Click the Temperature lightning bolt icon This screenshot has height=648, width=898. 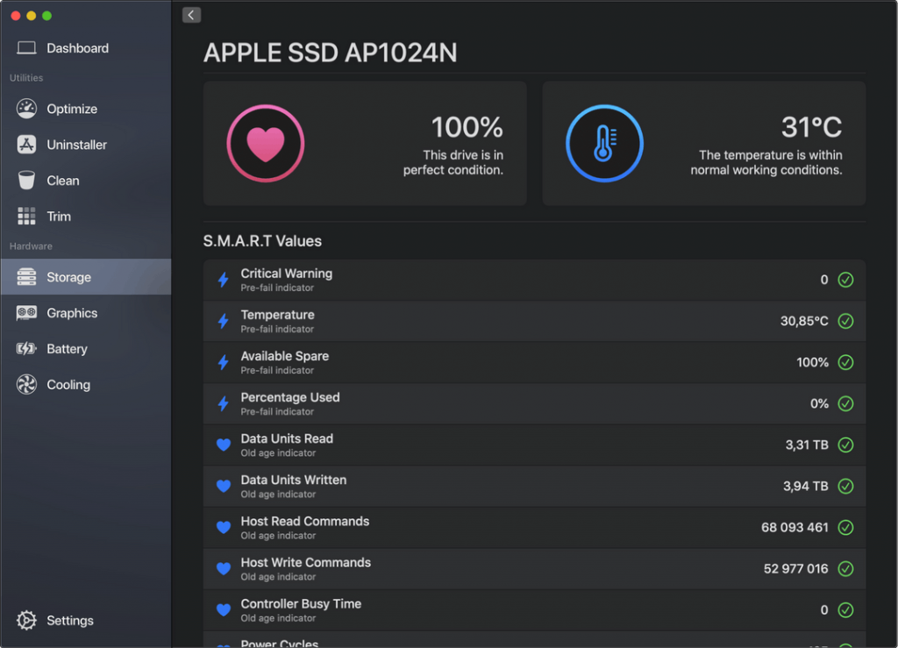click(223, 321)
